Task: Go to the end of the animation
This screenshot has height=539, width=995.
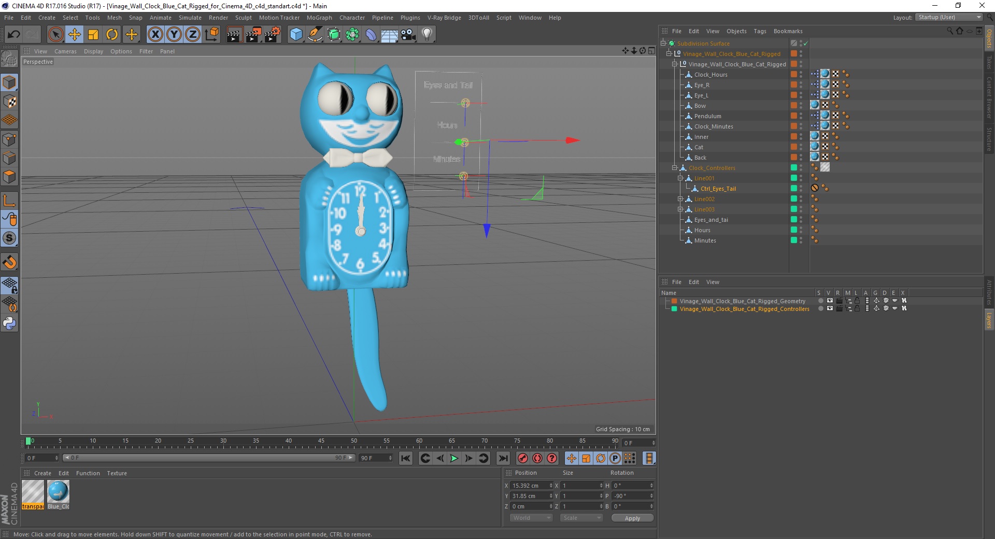Action: click(x=503, y=458)
